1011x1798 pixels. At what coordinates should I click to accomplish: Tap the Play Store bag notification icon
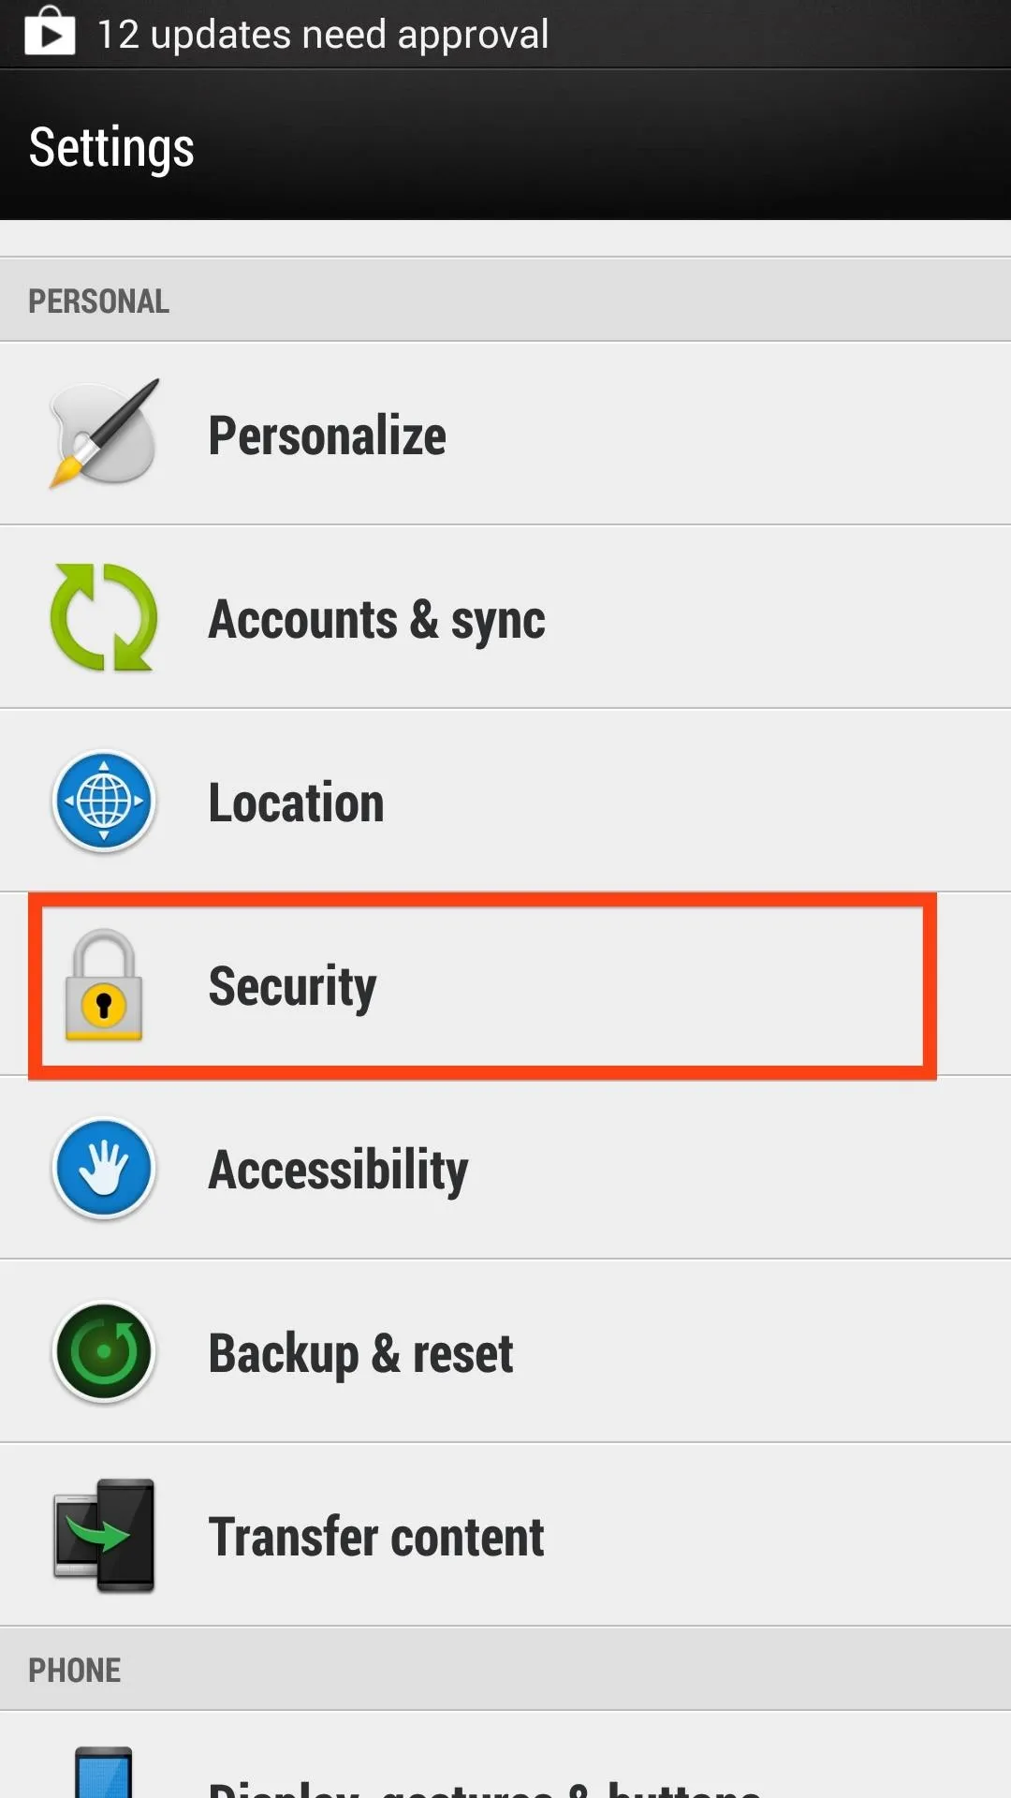50,31
